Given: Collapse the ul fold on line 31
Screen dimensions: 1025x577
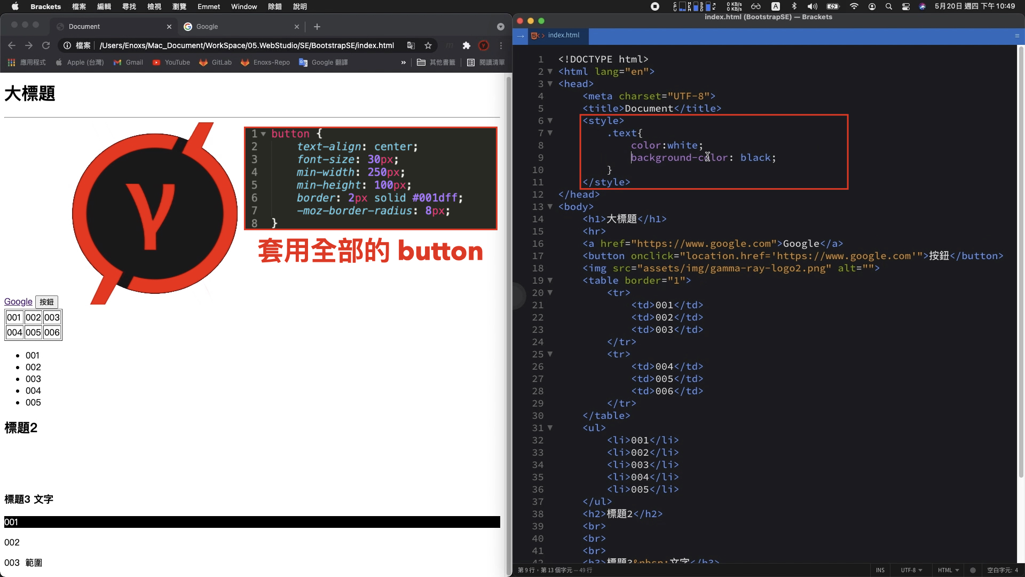Looking at the screenshot, I should pos(550,428).
